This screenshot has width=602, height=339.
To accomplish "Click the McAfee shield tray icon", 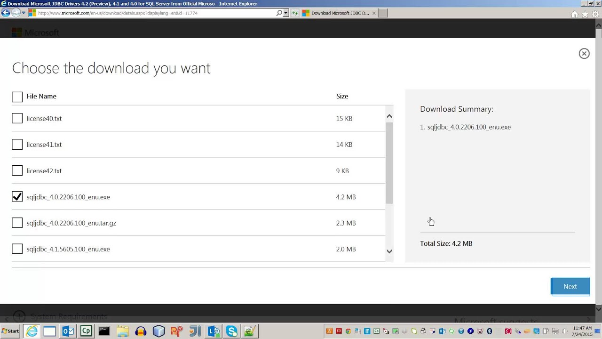I will point(480,331).
